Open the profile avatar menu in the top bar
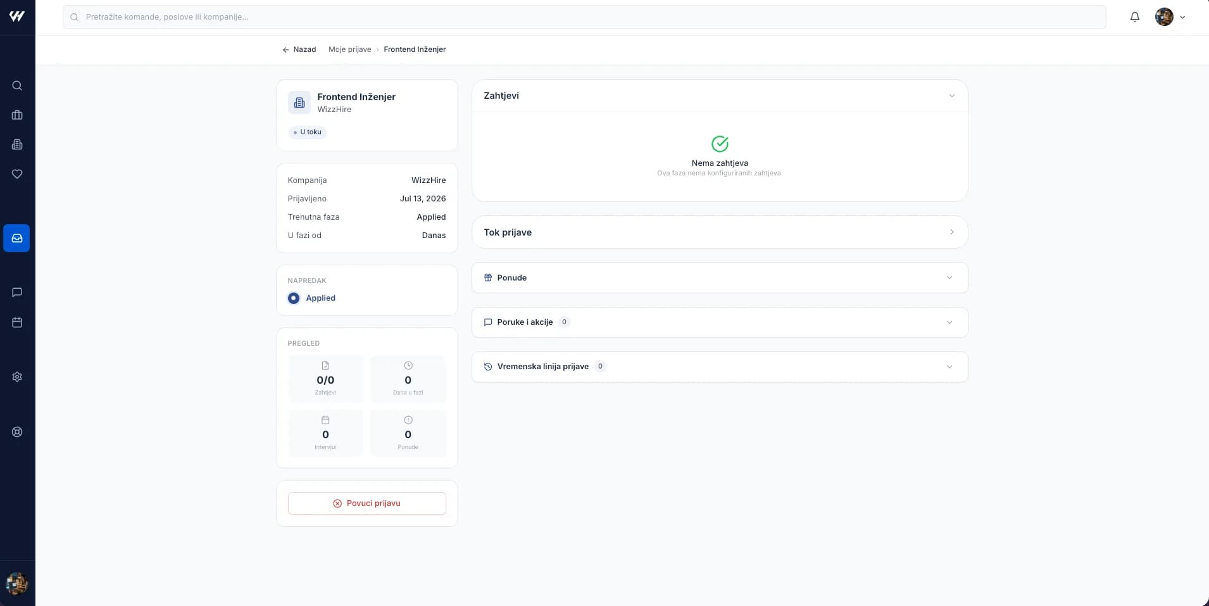The width and height of the screenshot is (1209, 606). tap(1170, 17)
